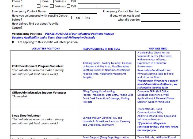Select the RESPONSIBILITIES IN THIS ROLE header
This screenshot has width=193, height=139.
tap(101, 49)
